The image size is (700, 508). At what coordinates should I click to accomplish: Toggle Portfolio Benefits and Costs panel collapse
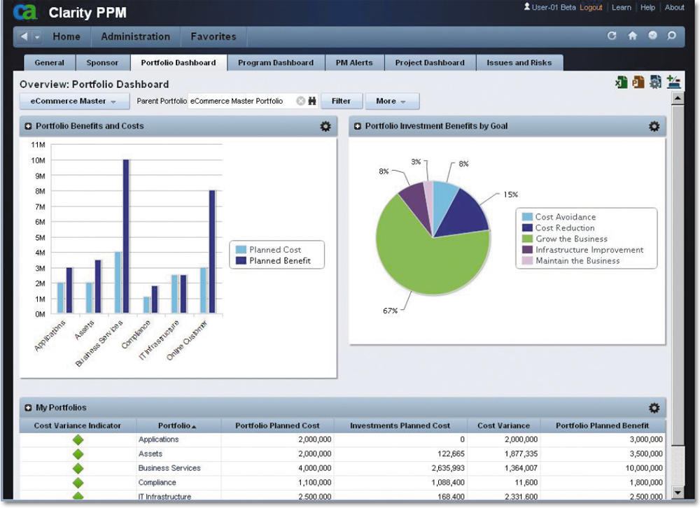28,127
